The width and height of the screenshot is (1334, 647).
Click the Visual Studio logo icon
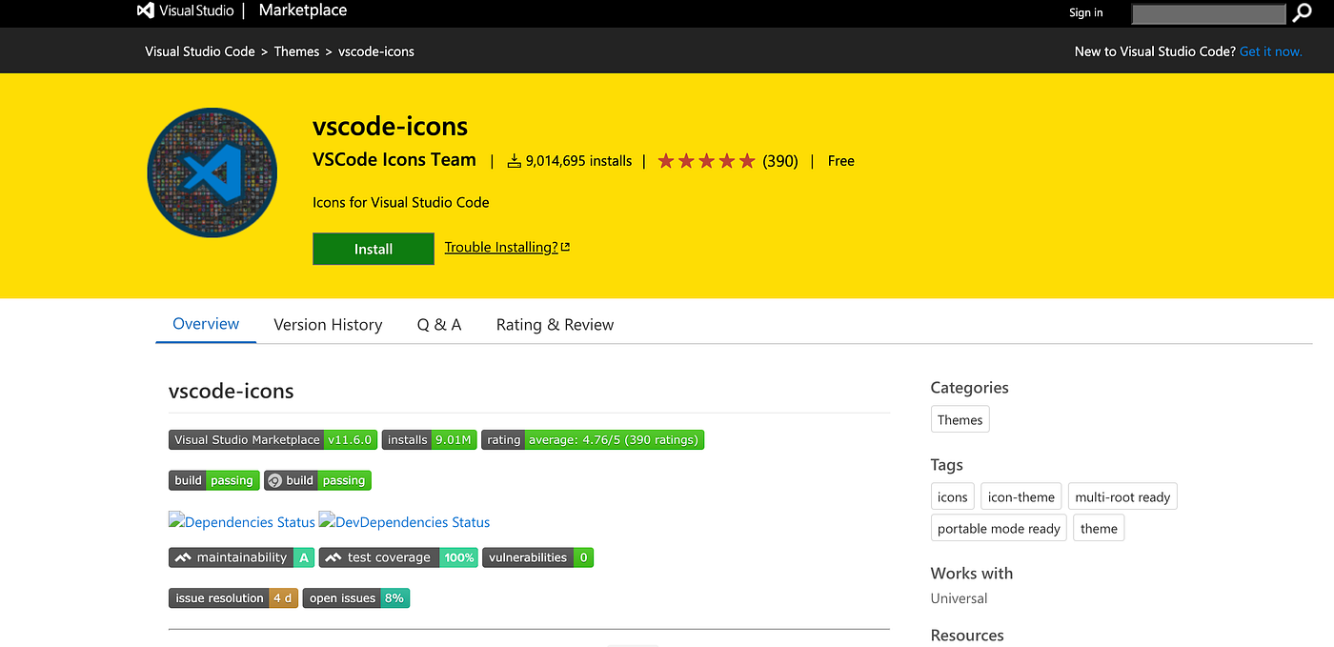point(145,10)
